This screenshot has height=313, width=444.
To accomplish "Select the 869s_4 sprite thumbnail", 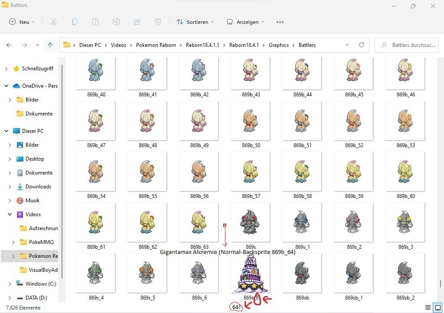I will click(96, 273).
